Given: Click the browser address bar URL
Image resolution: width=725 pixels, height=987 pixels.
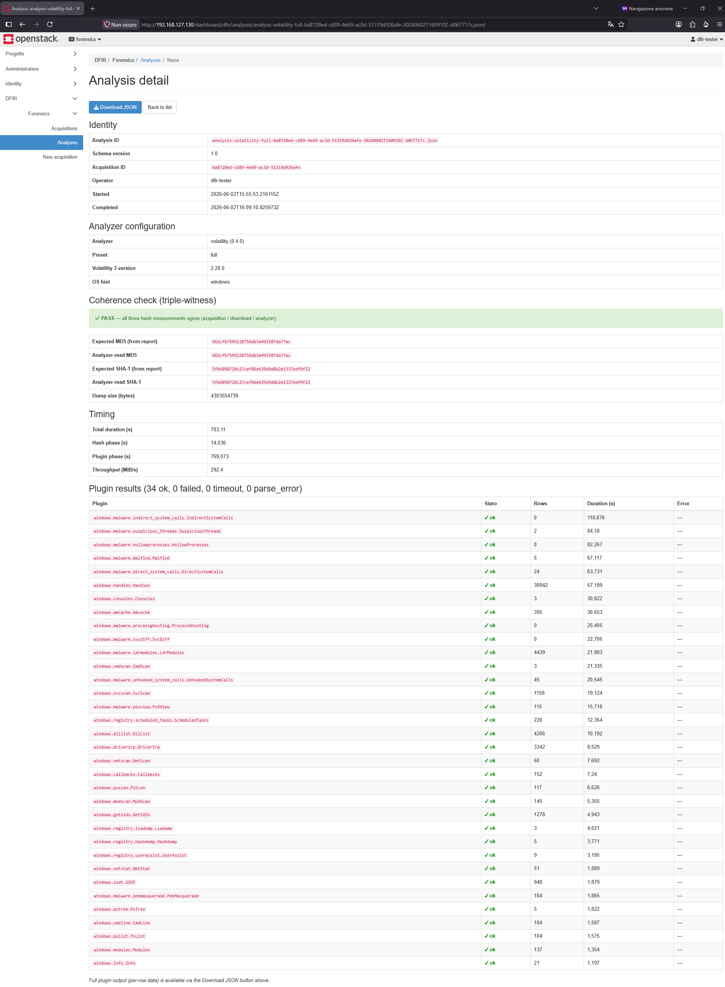Looking at the screenshot, I should (x=313, y=25).
